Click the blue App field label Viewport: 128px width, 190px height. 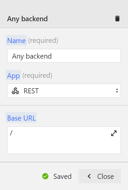click(x=13, y=75)
